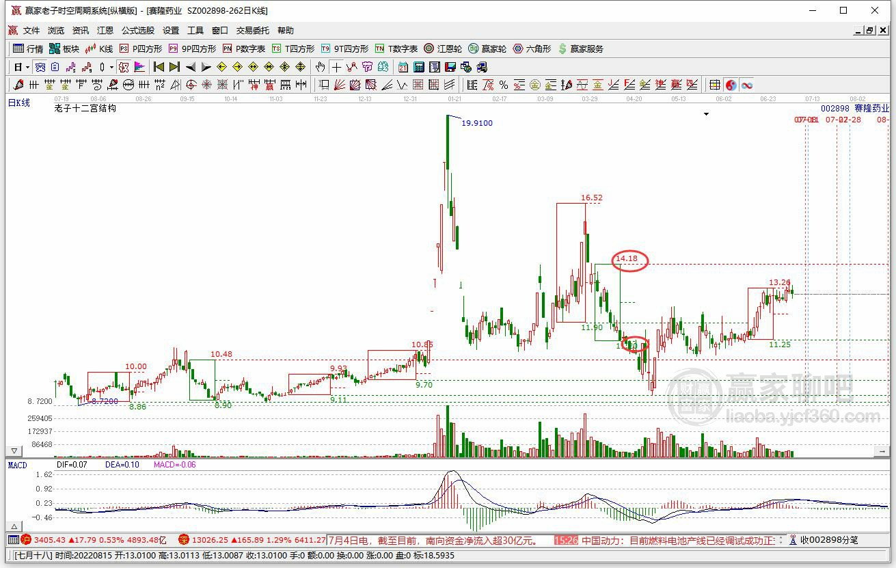Click the yellow diamond right-arrow icon
This screenshot has height=568, width=896.
point(237,67)
